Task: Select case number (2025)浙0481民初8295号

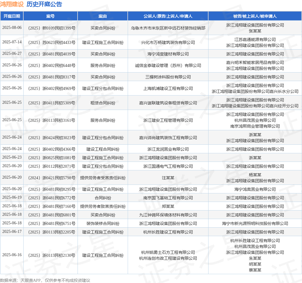Action: coord(52,190)
